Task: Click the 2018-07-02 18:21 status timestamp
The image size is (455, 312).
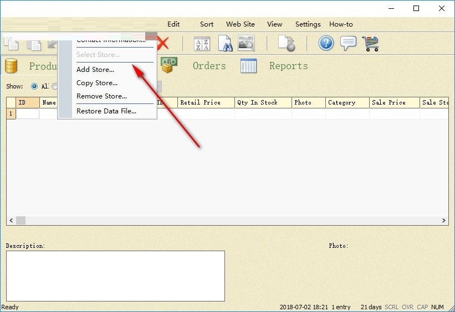Action: [x=304, y=307]
